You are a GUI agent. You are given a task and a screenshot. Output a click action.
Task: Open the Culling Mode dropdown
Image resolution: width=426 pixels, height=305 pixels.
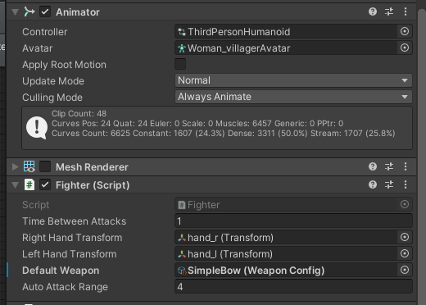[x=293, y=97]
